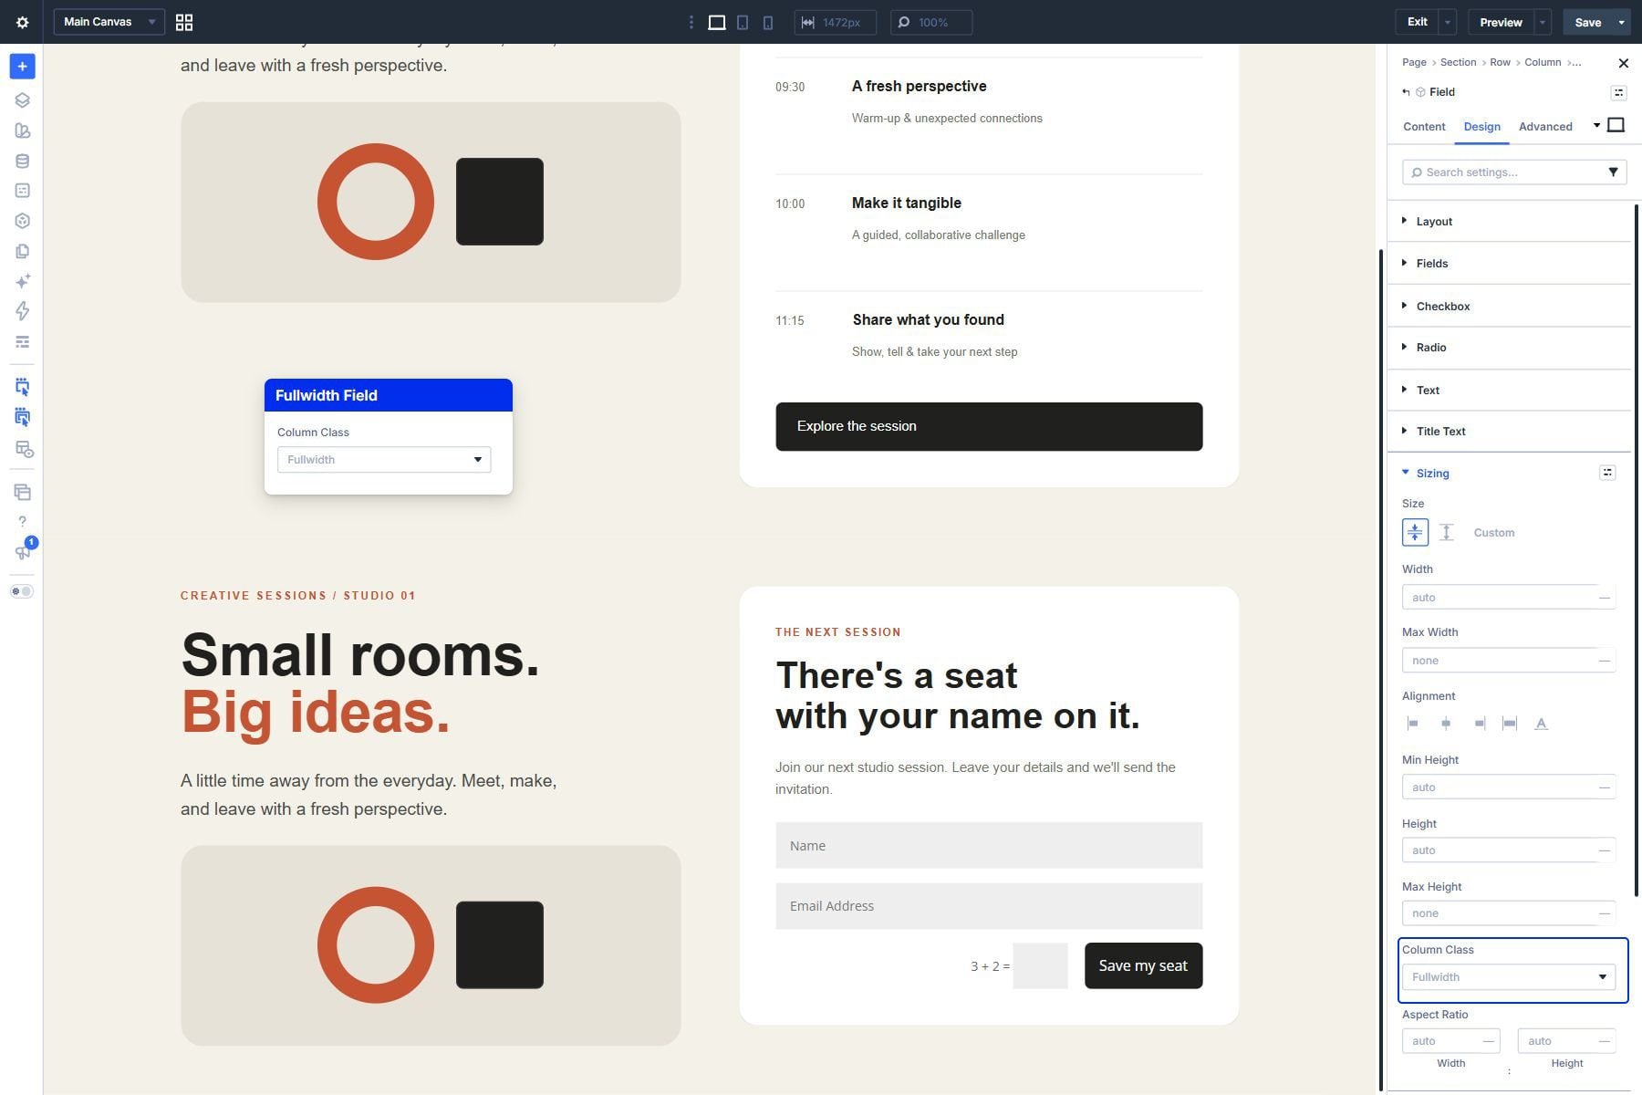Click the Section breadcrumb item

(x=1458, y=62)
